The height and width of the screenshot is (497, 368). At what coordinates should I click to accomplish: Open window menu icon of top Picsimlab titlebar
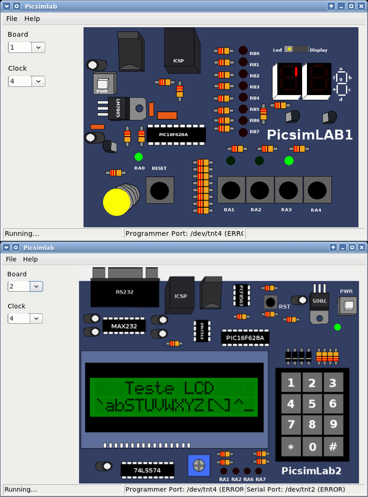[7, 6]
